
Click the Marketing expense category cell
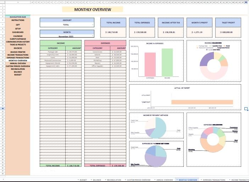97,60
